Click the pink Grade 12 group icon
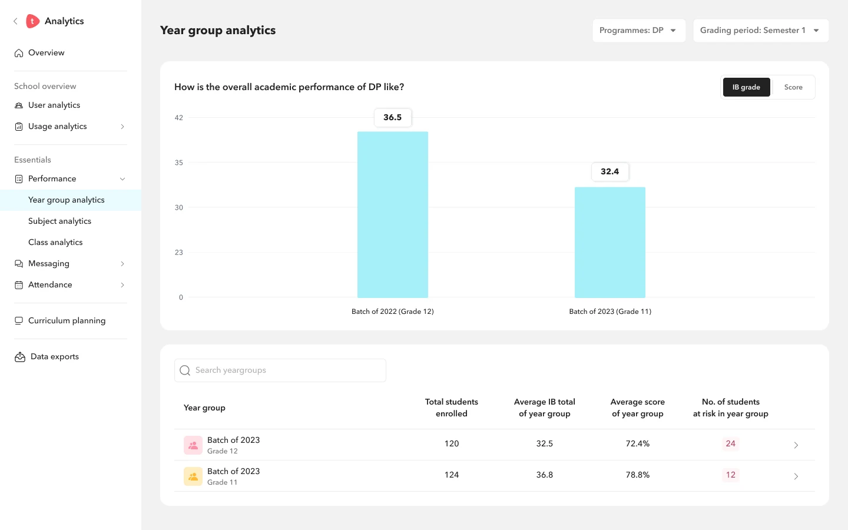 click(x=193, y=445)
